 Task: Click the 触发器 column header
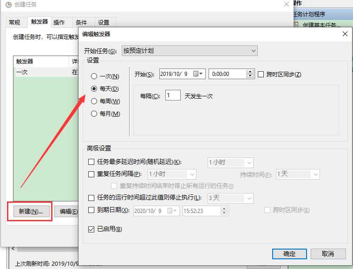click(41, 61)
